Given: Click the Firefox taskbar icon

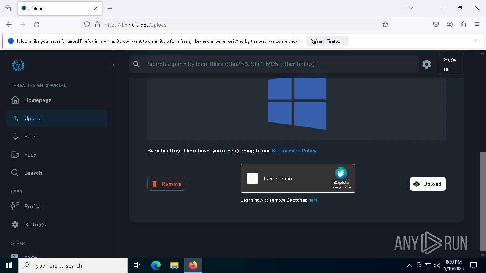Looking at the screenshot, I should click(x=193, y=265).
